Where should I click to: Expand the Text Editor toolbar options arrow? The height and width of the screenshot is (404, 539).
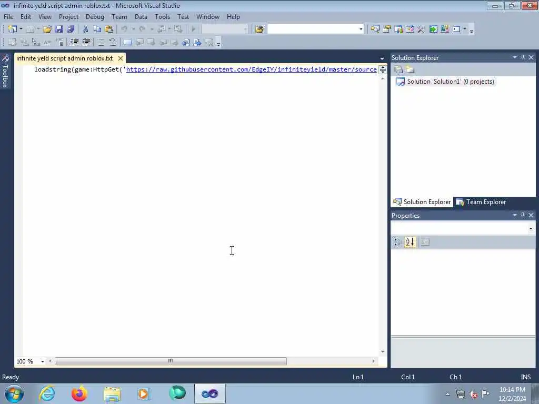tap(218, 43)
